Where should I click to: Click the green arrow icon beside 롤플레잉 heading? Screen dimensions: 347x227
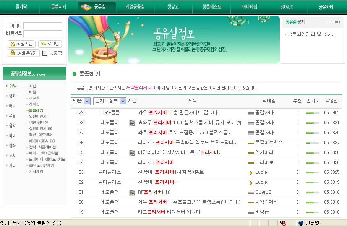[74, 74]
